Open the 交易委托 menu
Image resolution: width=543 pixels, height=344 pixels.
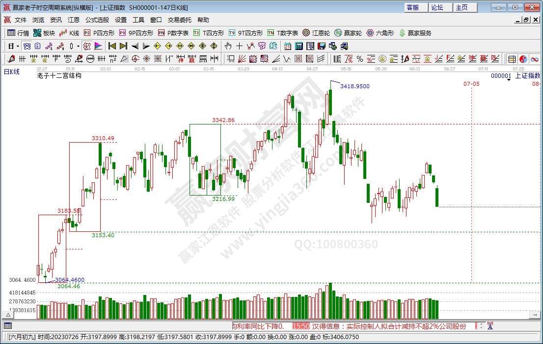[180, 20]
